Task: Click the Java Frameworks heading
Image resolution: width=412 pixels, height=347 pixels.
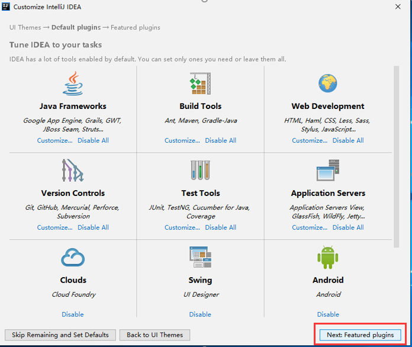Action: (73, 106)
